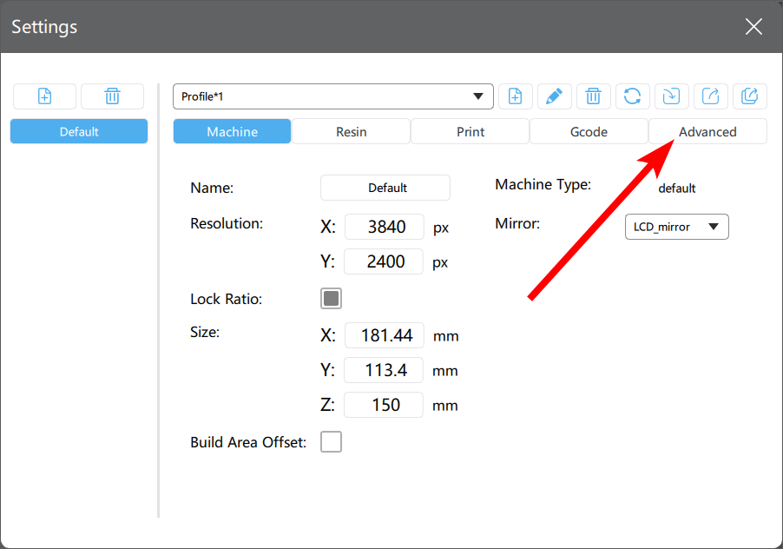Remove a machine using the left trash icon
The width and height of the screenshot is (783, 549).
tap(112, 96)
